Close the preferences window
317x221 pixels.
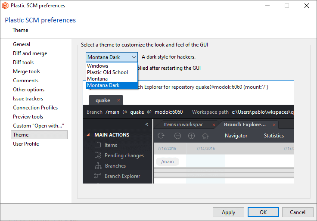coord(307,6)
